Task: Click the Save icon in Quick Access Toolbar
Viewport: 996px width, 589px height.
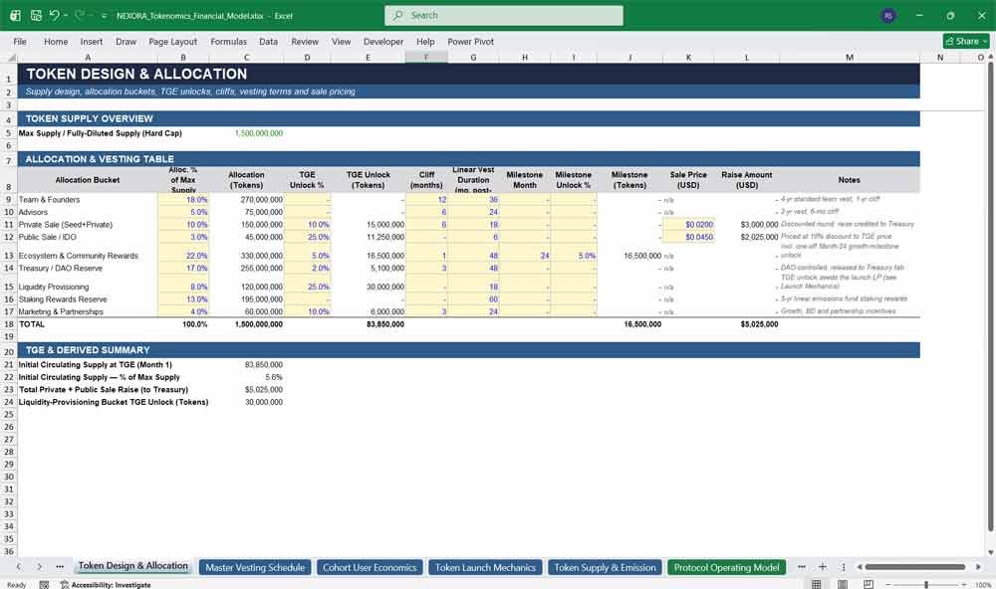Action: (36, 15)
